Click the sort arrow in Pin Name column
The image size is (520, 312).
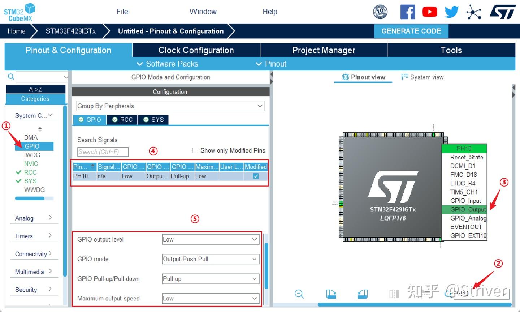pyautogui.click(x=92, y=167)
